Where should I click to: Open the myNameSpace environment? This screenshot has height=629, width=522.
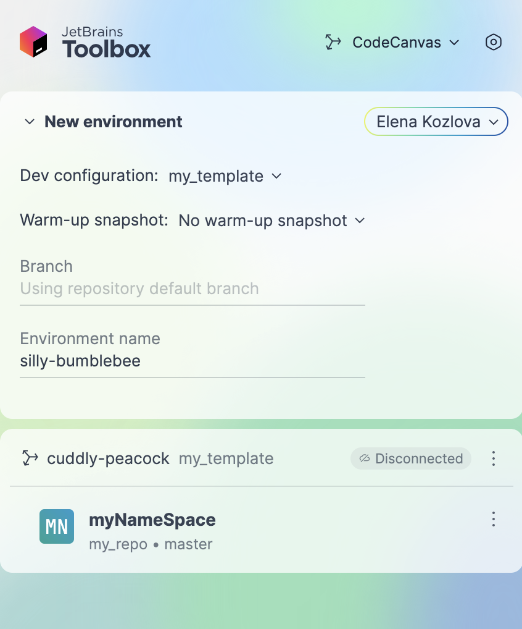(152, 520)
